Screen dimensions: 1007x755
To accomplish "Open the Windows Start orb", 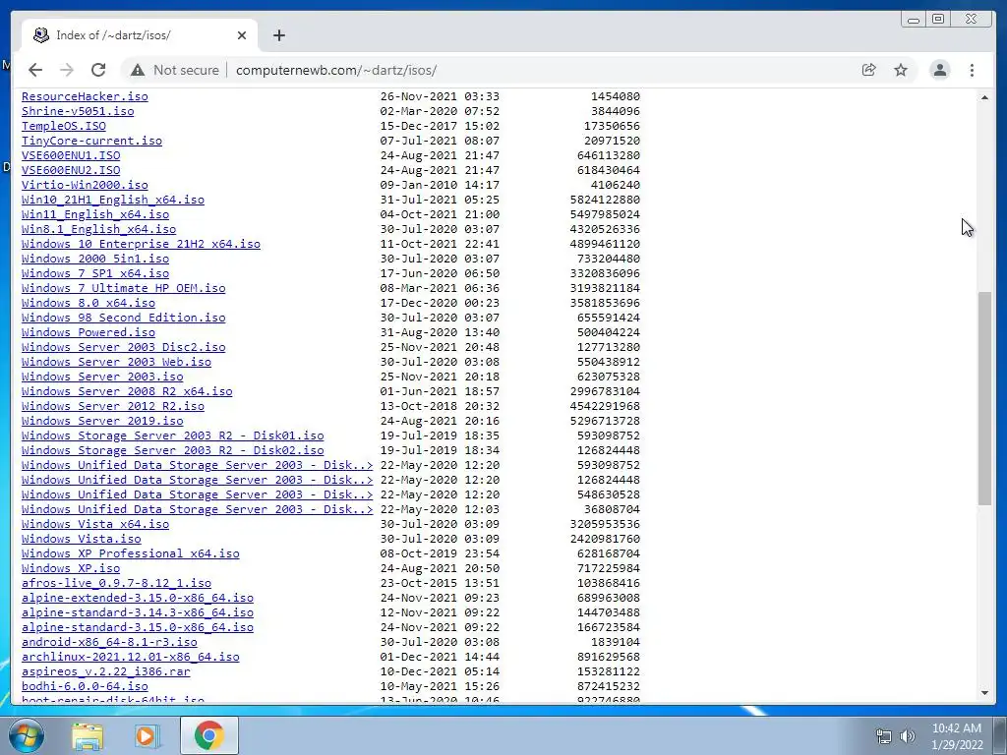I will pos(27,735).
